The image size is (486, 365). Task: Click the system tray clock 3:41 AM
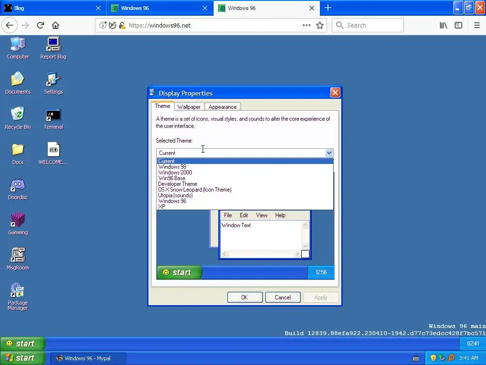click(x=468, y=358)
